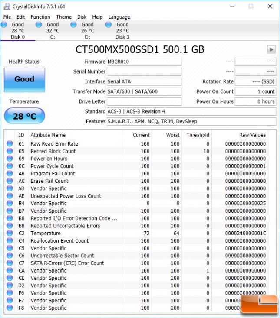The image size is (280, 318).
Task: Click raw value '000240000001C' in Temperature row
Action: coord(245,233)
